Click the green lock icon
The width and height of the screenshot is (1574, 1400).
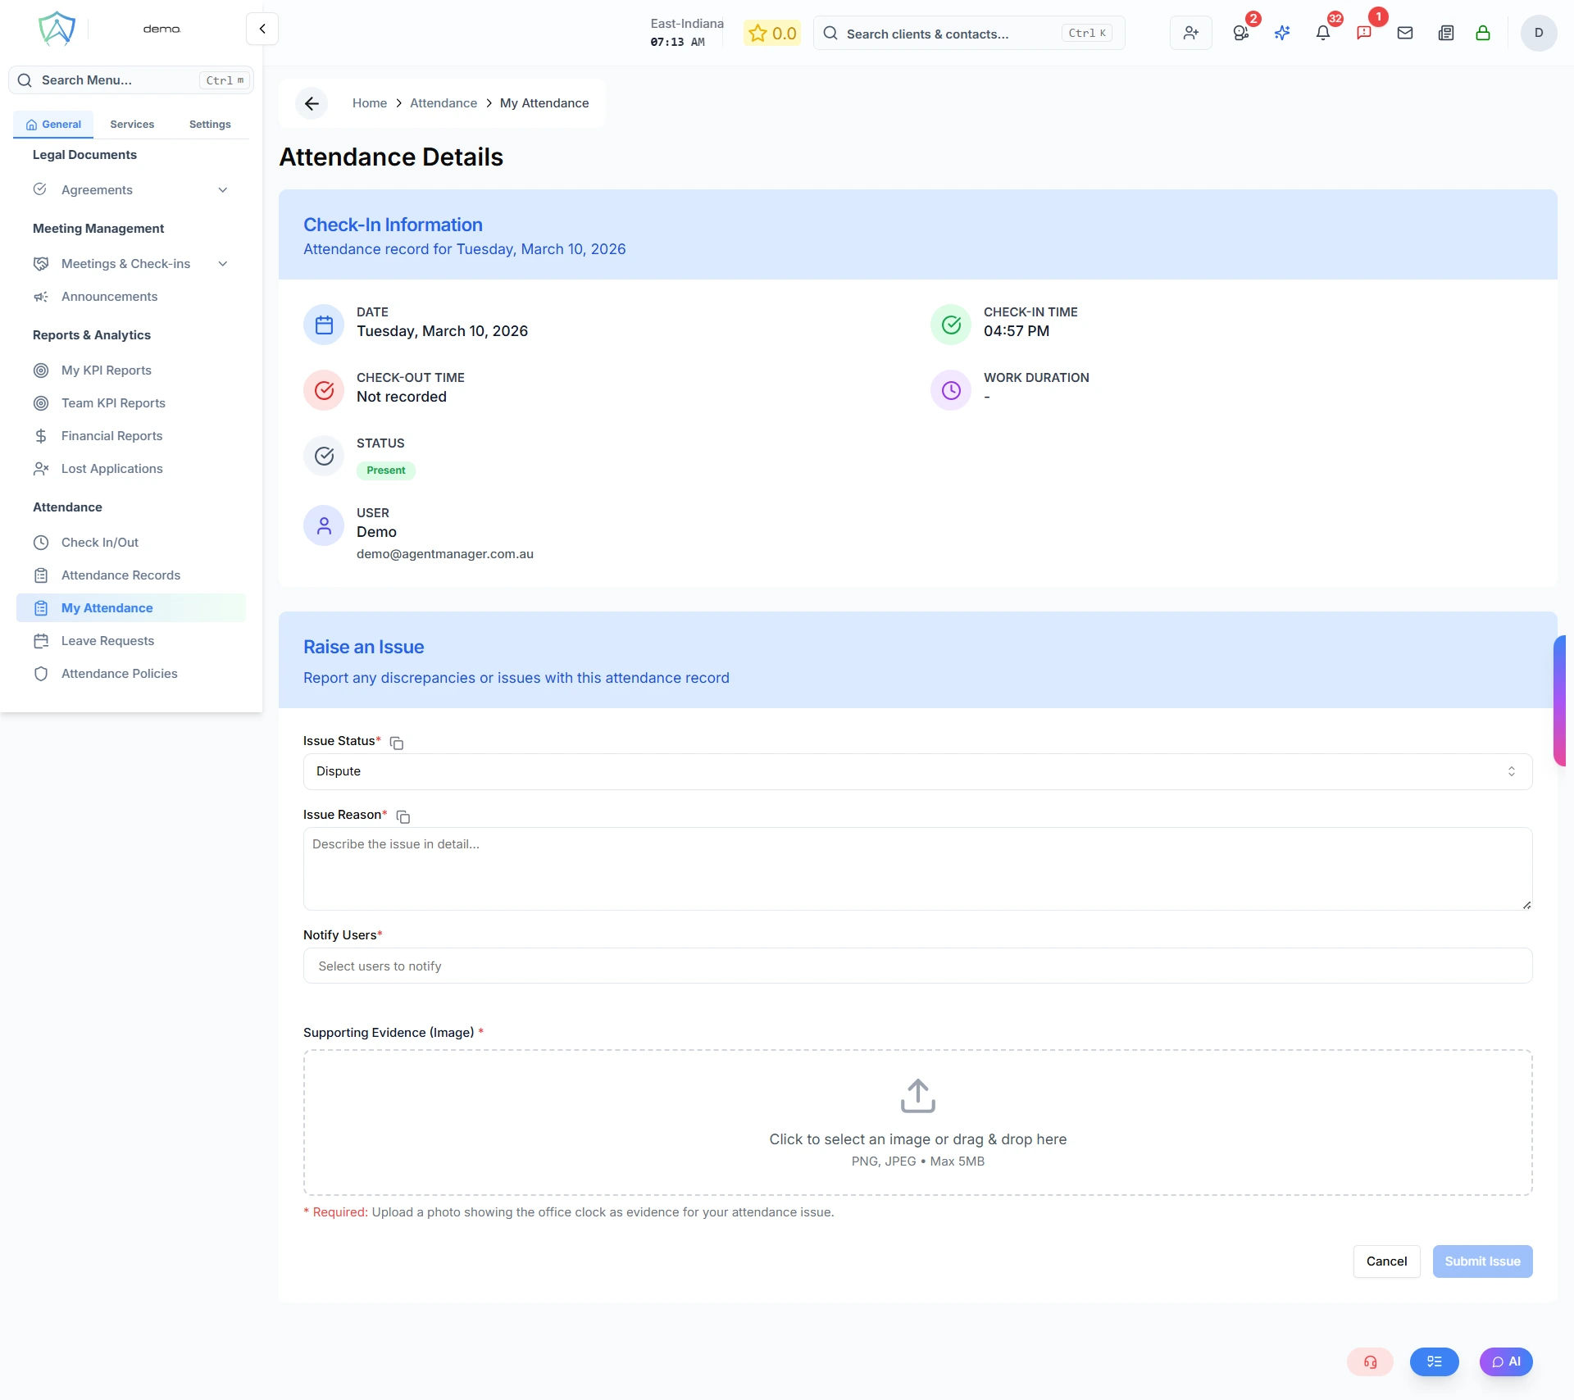1483,33
